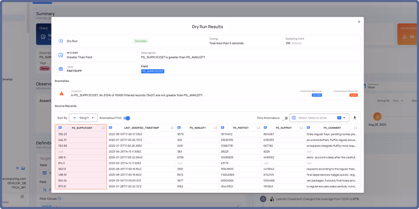Click the PS_PARTKEY value 181114012
The image size is (419, 209).
click(226, 134)
